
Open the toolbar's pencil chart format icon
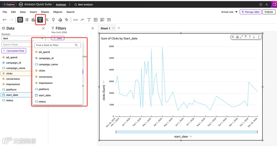(60, 20)
